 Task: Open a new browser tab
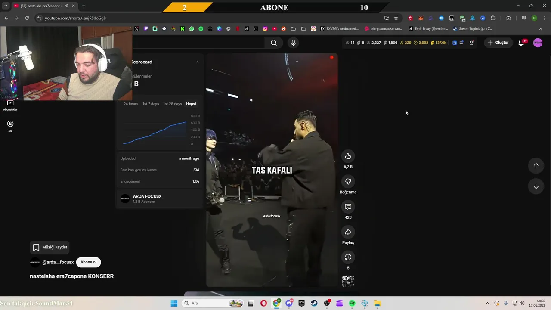[x=84, y=6]
